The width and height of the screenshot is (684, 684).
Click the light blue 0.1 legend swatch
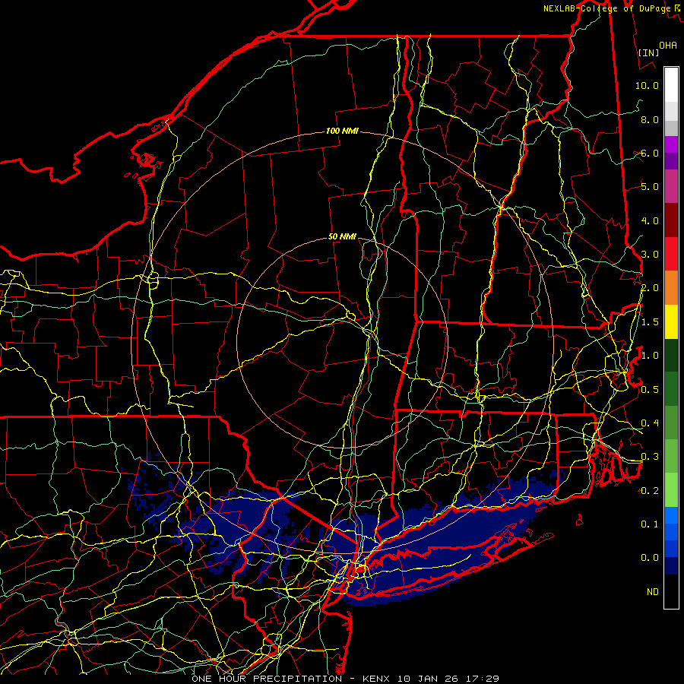(x=671, y=515)
